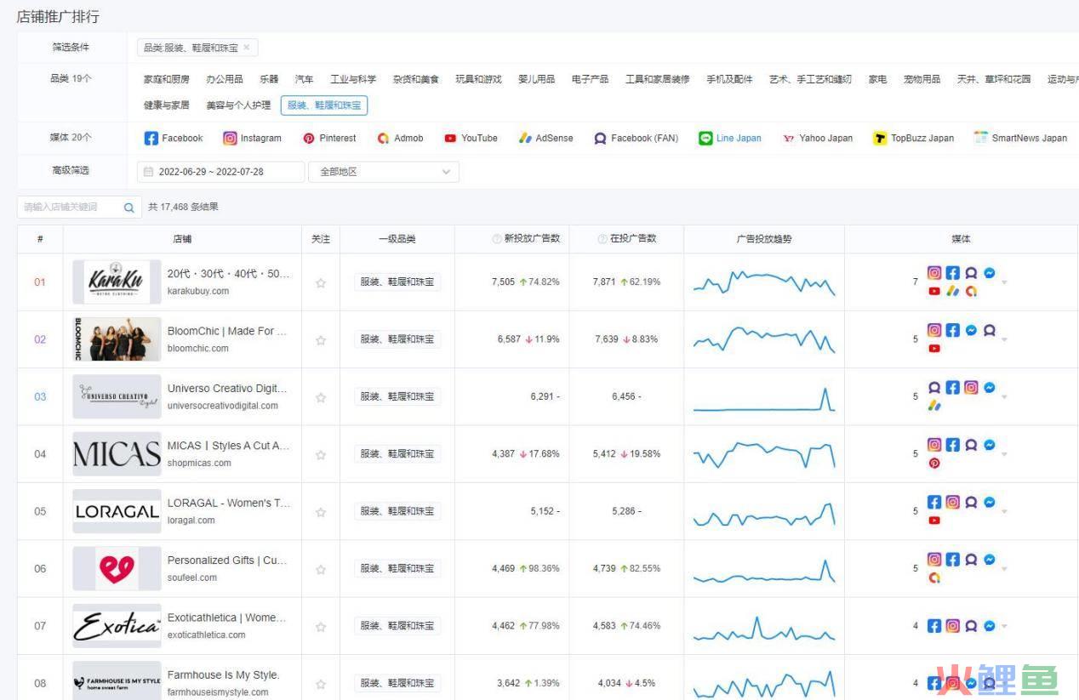Click the calendar icon in date filter
Screen dimensions: 1079x700
(149, 172)
